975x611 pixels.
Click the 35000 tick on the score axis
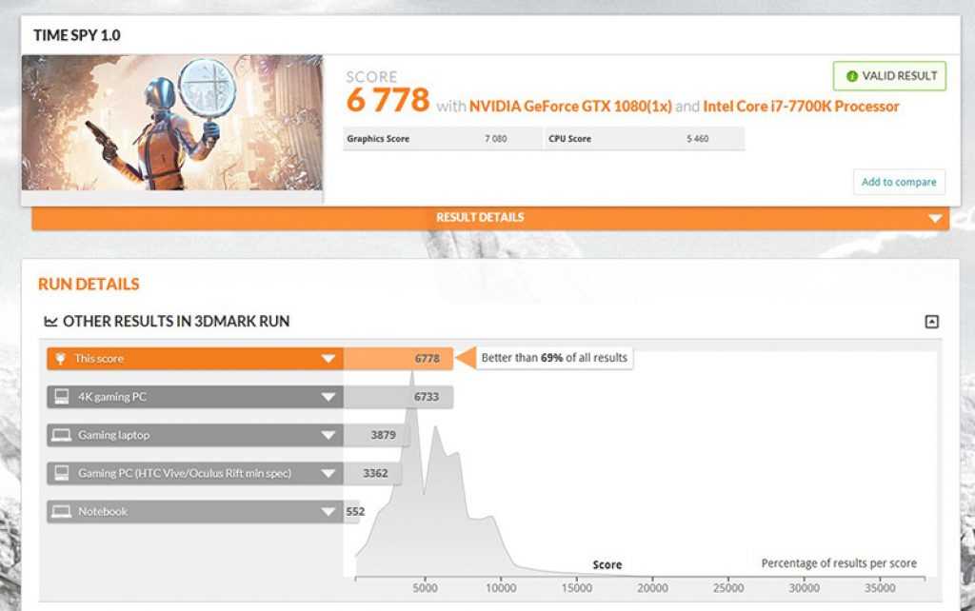tap(880, 587)
